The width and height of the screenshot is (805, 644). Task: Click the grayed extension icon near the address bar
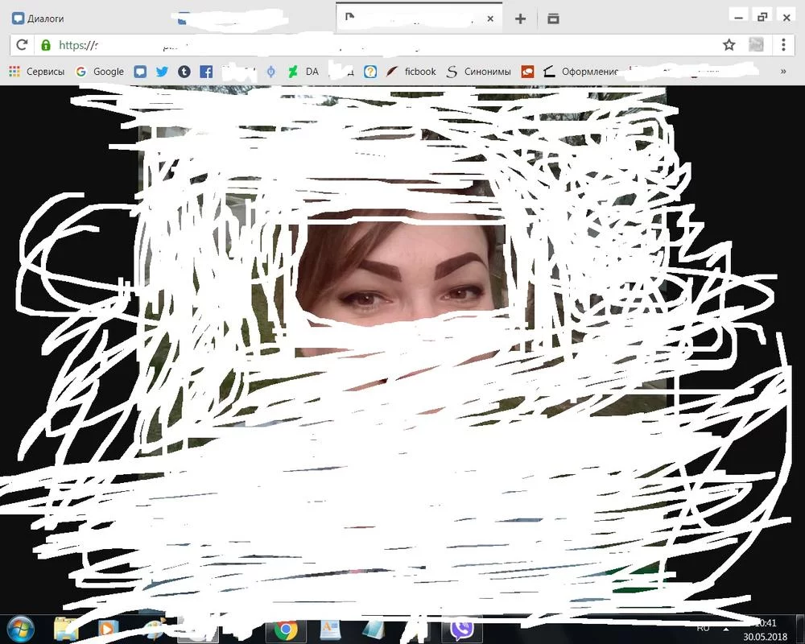(756, 45)
